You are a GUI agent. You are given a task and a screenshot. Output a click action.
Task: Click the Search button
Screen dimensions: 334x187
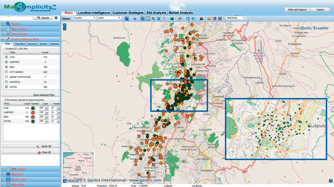tap(43, 18)
